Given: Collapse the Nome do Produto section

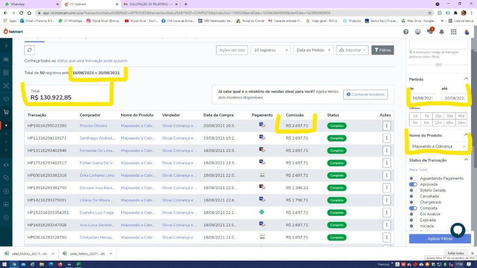Looking at the screenshot, I should pos(466,135).
